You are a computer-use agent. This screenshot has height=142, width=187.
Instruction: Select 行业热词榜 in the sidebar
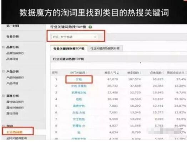[x=14, y=132]
